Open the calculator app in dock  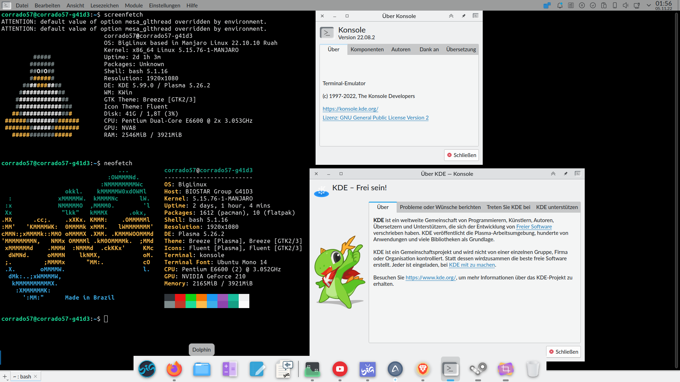click(229, 369)
